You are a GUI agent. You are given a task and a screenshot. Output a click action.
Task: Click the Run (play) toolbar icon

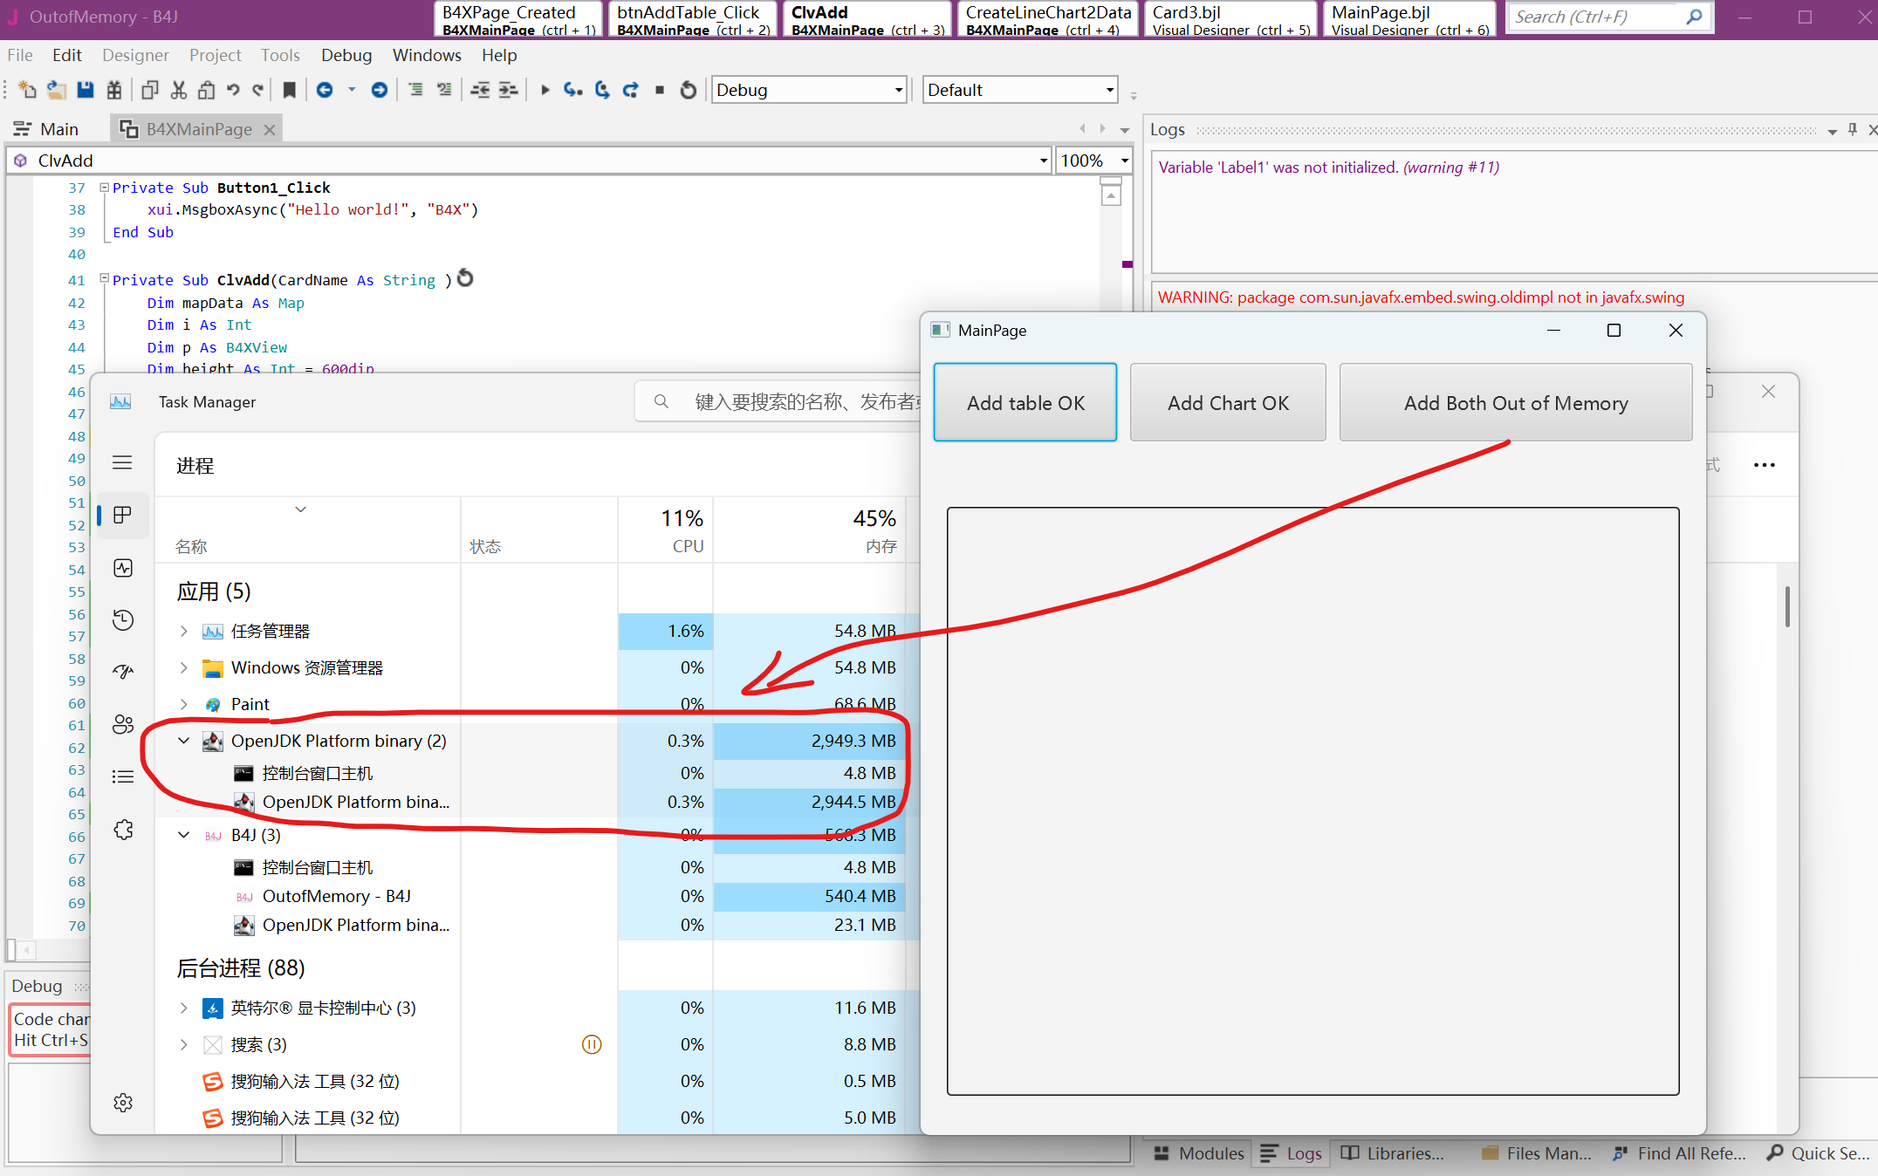click(x=545, y=90)
